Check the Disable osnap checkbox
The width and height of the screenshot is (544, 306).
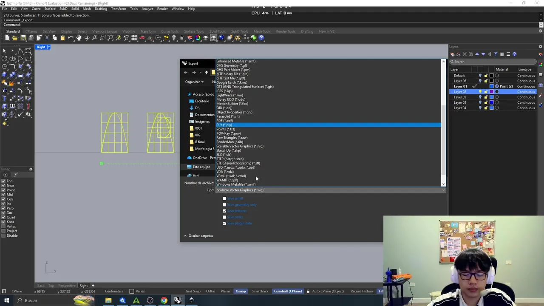pyautogui.click(x=3, y=235)
